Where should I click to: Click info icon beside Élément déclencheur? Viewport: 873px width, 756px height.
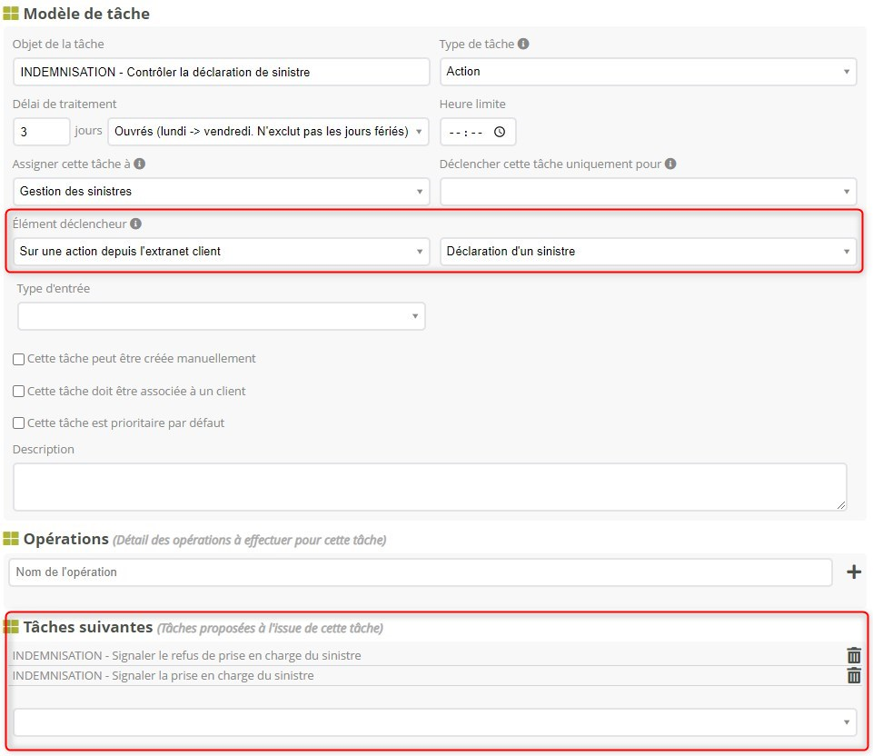[135, 224]
